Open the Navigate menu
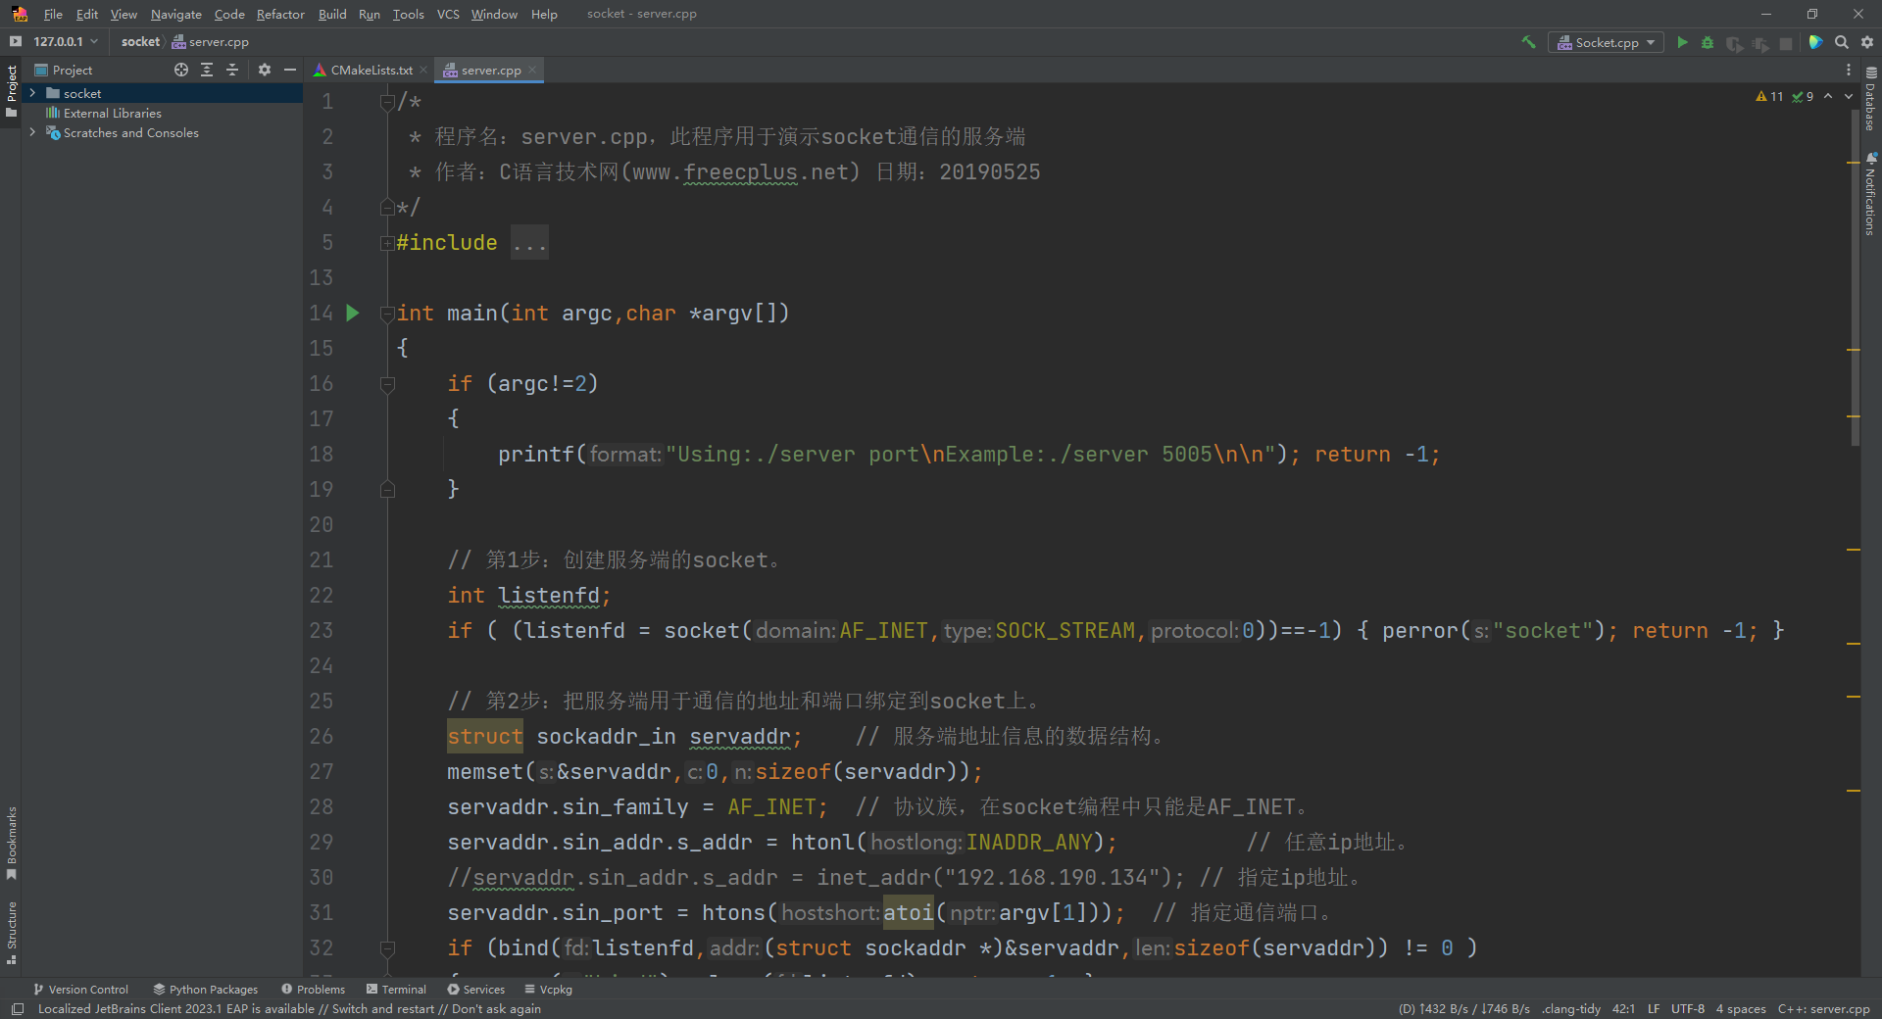 [176, 14]
